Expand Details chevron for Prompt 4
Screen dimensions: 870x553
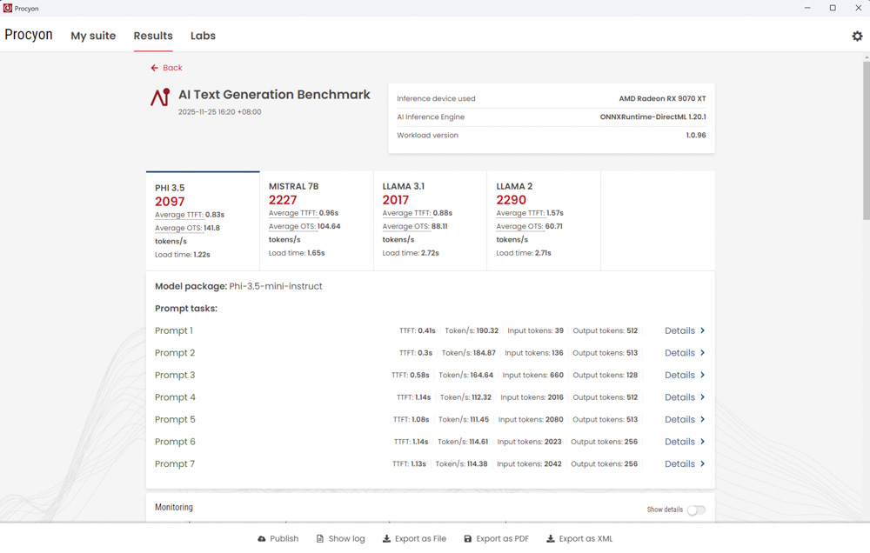pyautogui.click(x=703, y=397)
